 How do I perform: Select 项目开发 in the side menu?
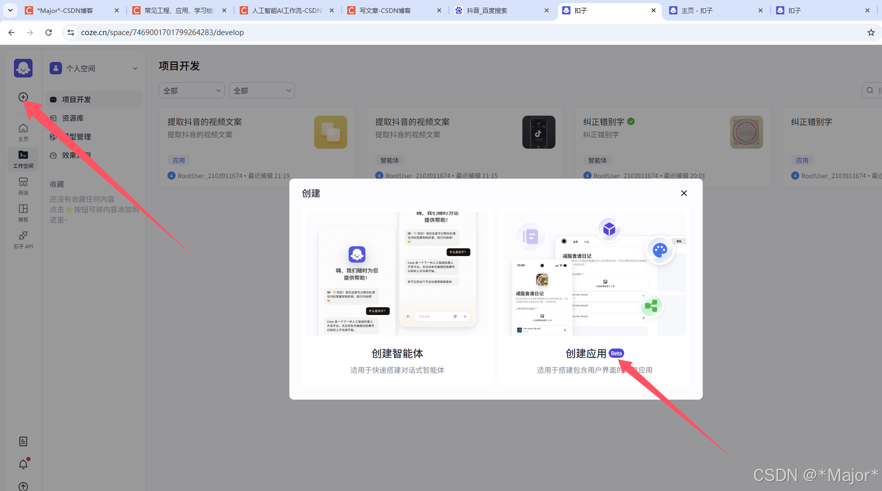tap(94, 100)
